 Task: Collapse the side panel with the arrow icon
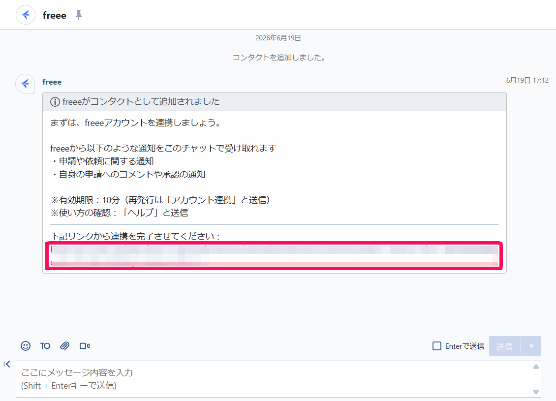[7, 364]
